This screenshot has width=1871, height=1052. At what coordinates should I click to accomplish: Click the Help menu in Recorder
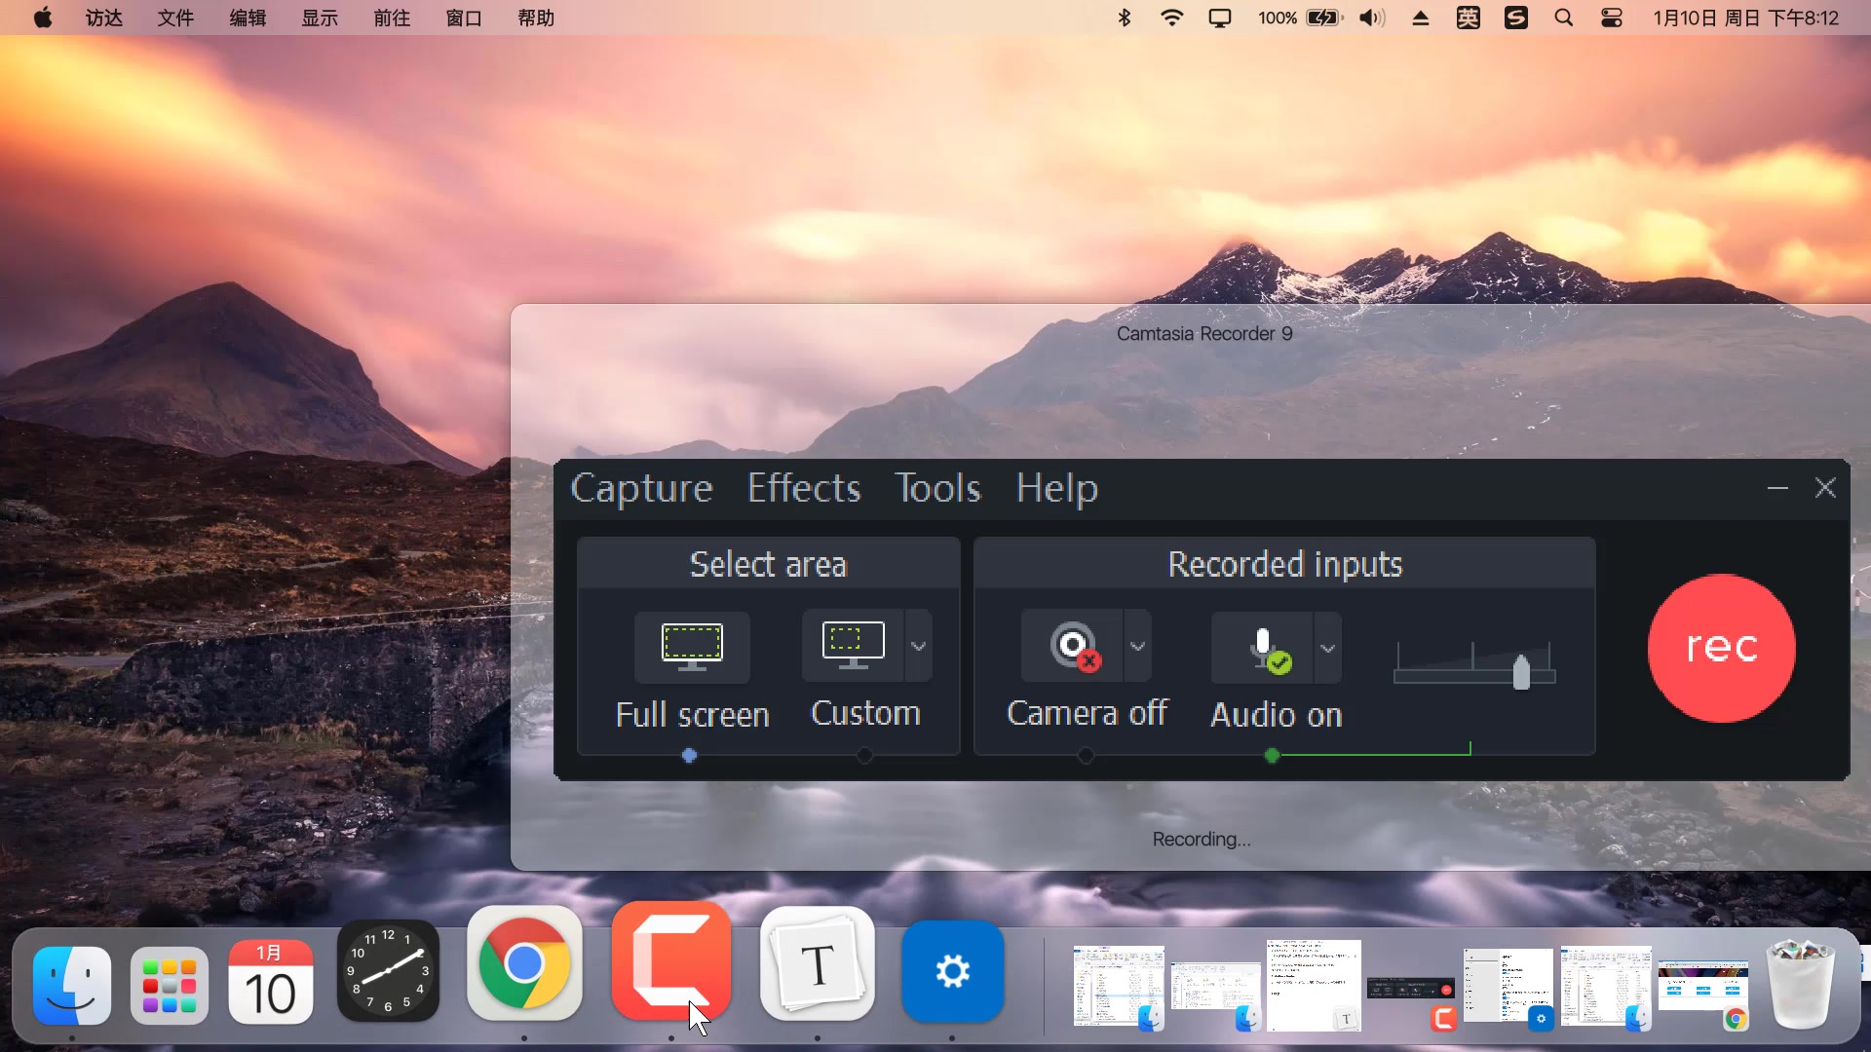(x=1056, y=488)
